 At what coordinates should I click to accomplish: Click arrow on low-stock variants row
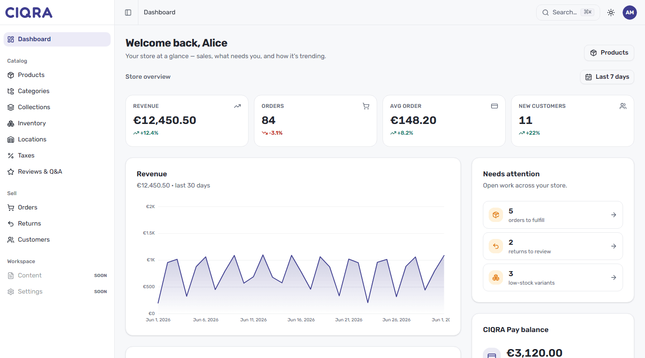point(614,277)
